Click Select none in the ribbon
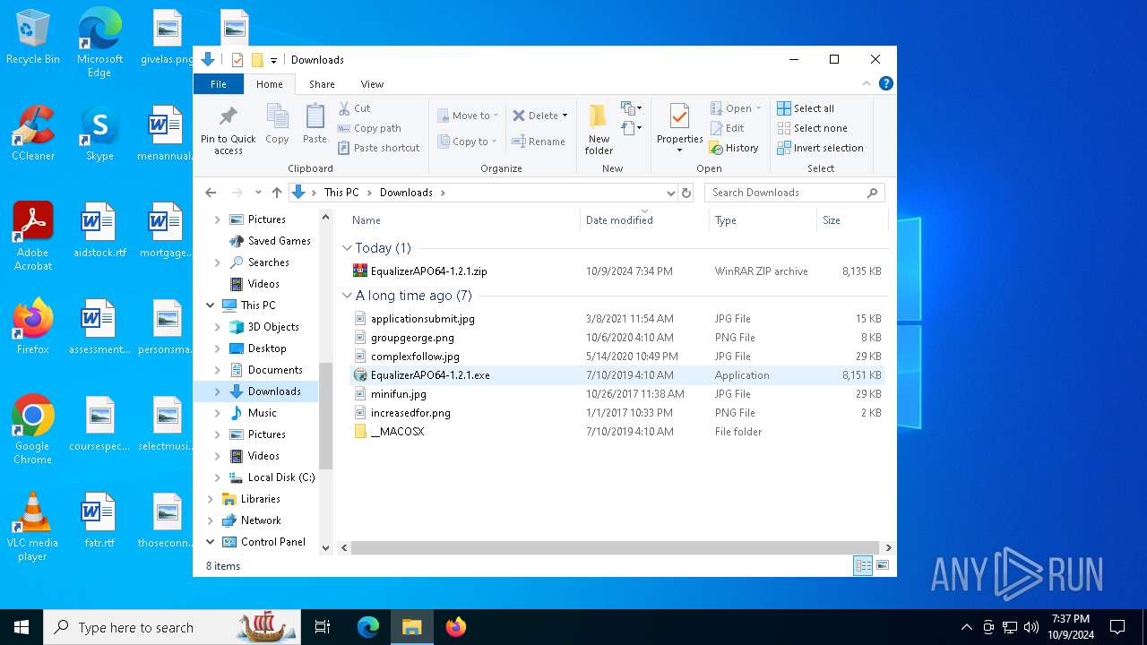The height and width of the screenshot is (645, 1147). [812, 128]
